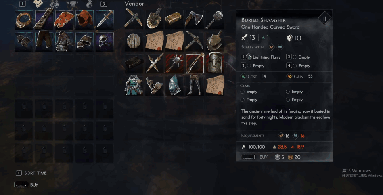The image size is (383, 195).
Task: Click the dagger in player inventory
Action: point(105,19)
